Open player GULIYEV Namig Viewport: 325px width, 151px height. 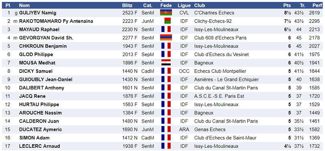pyautogui.click(x=38, y=13)
